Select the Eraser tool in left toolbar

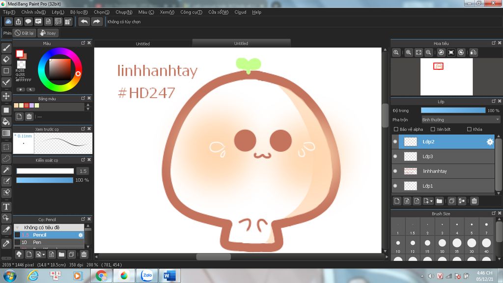(x=6, y=59)
